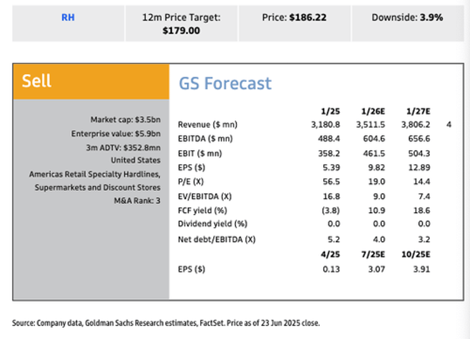Click the 10/25E quarterly column header
The image size is (470, 339).
click(x=416, y=255)
